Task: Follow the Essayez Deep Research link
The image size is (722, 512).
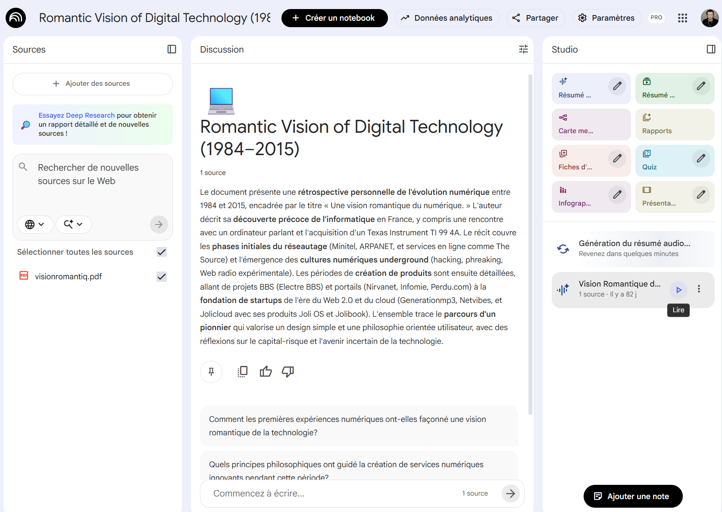Action: pos(77,116)
